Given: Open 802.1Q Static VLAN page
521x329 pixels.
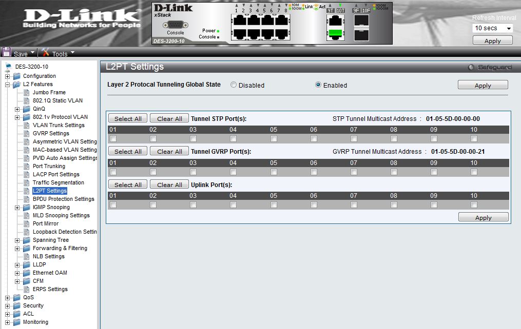Looking at the screenshot, I should [58, 100].
